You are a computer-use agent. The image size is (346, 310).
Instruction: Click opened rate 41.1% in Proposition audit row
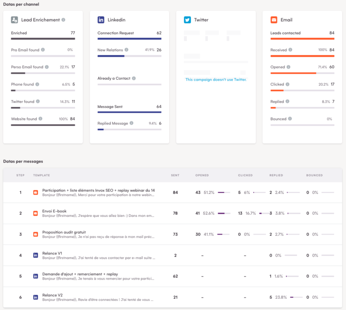(x=209, y=234)
